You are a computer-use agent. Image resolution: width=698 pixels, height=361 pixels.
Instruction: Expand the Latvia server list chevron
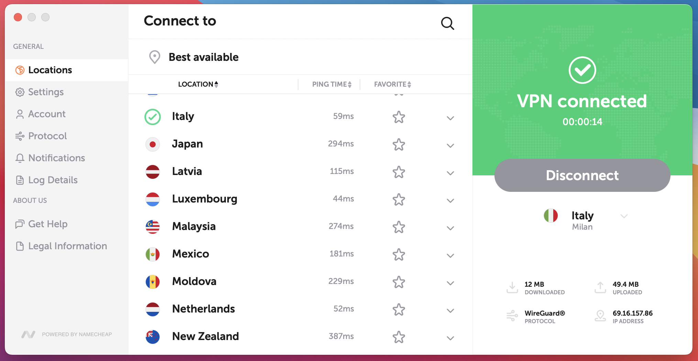450,173
